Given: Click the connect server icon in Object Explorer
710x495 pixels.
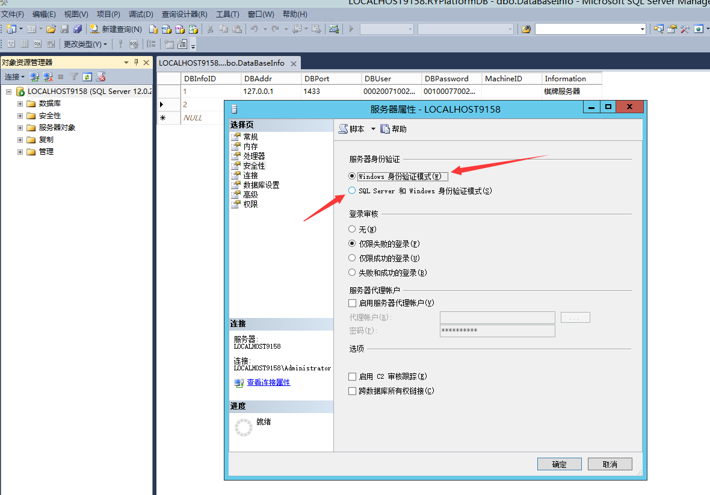Looking at the screenshot, I should [x=35, y=77].
